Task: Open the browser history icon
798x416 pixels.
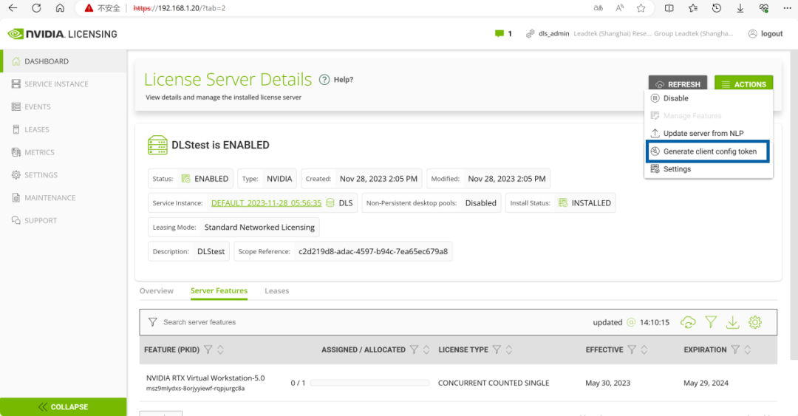Action: 717,8
